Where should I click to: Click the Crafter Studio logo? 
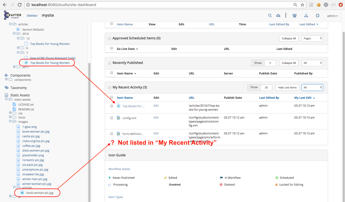point(12,15)
